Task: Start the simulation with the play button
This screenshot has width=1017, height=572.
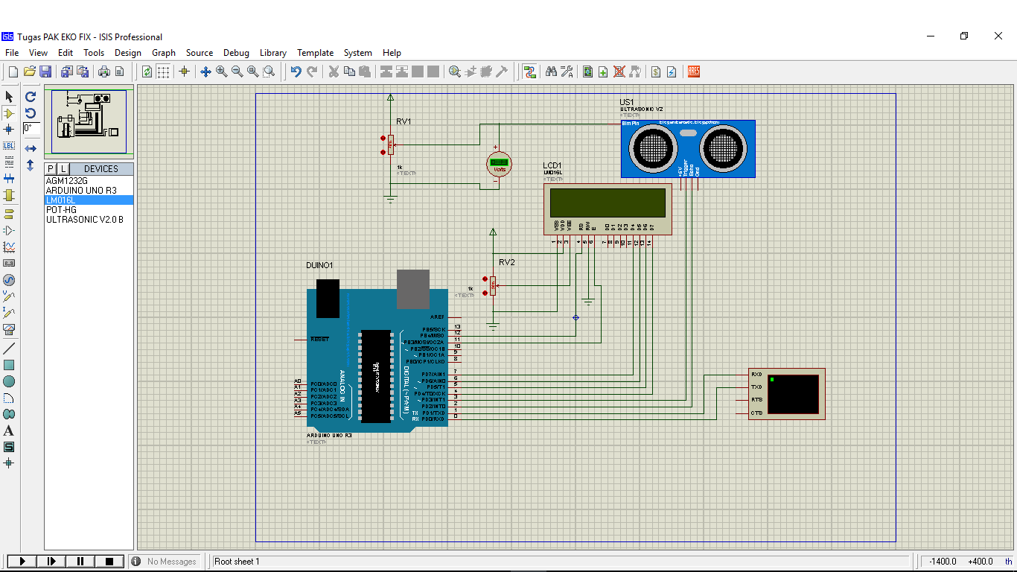Action: tap(22, 562)
